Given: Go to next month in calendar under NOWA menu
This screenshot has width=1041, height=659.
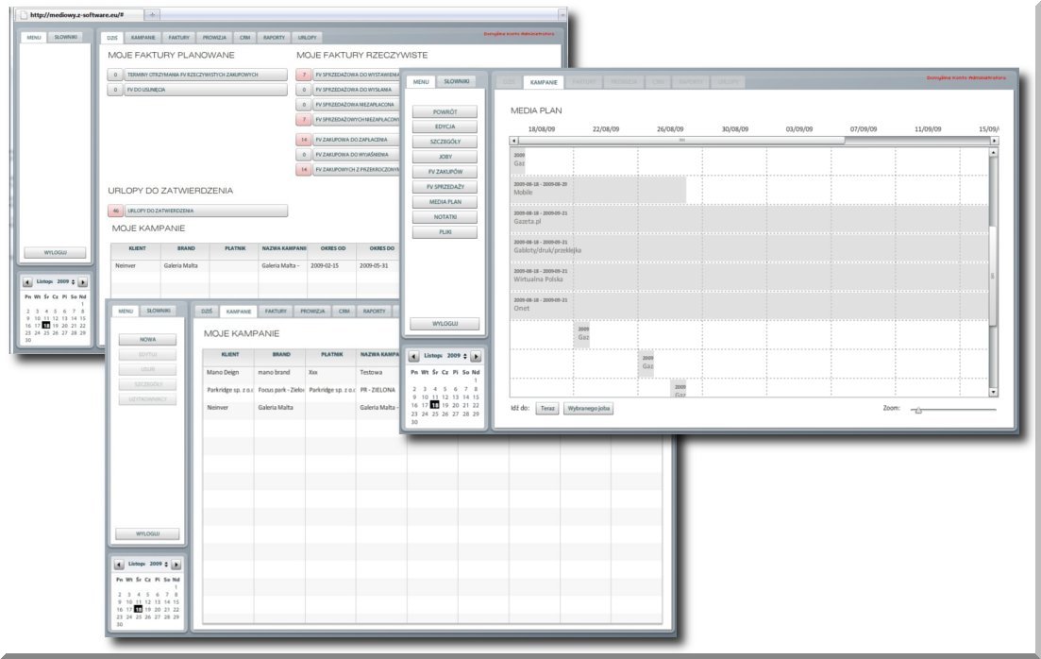Looking at the screenshot, I should coord(176,564).
